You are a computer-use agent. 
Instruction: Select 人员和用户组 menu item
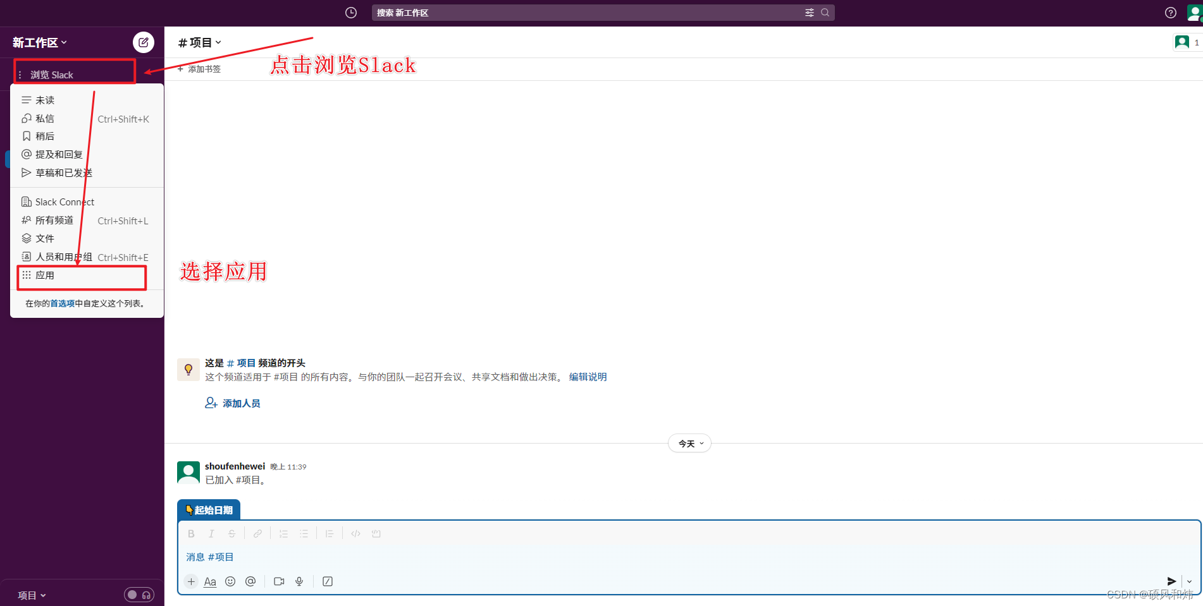pos(87,257)
